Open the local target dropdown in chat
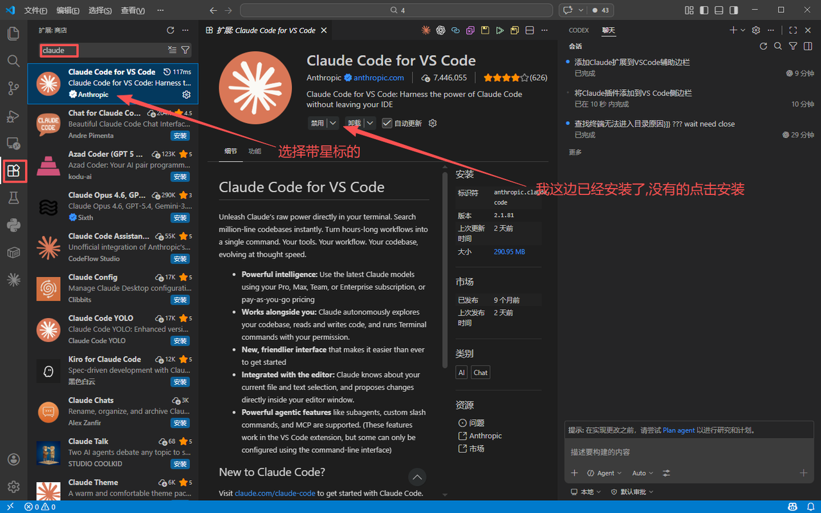The image size is (821, 513). (x=586, y=492)
